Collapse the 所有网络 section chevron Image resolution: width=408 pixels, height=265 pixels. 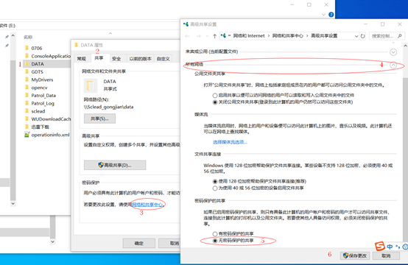tap(393, 65)
